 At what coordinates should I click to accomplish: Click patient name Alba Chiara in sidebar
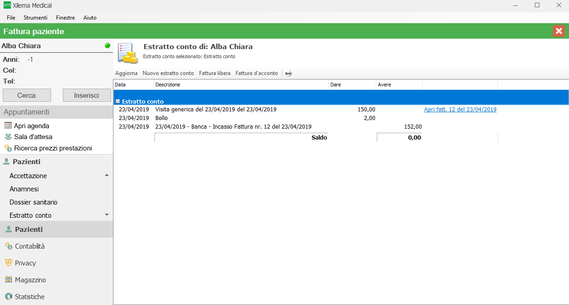21,46
